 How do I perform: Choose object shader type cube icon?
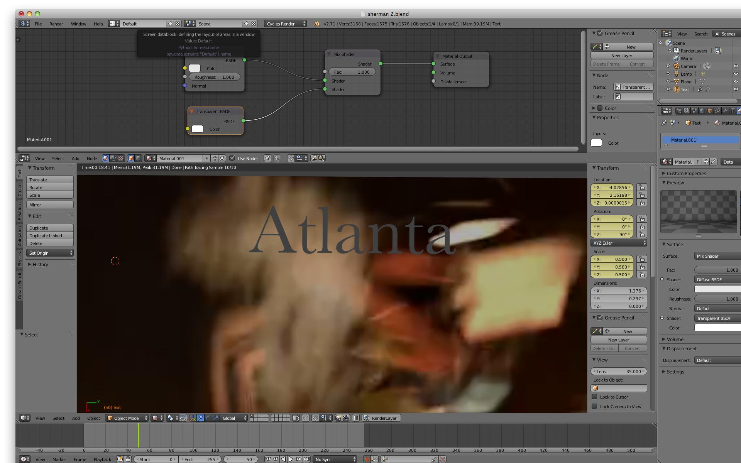(131, 158)
